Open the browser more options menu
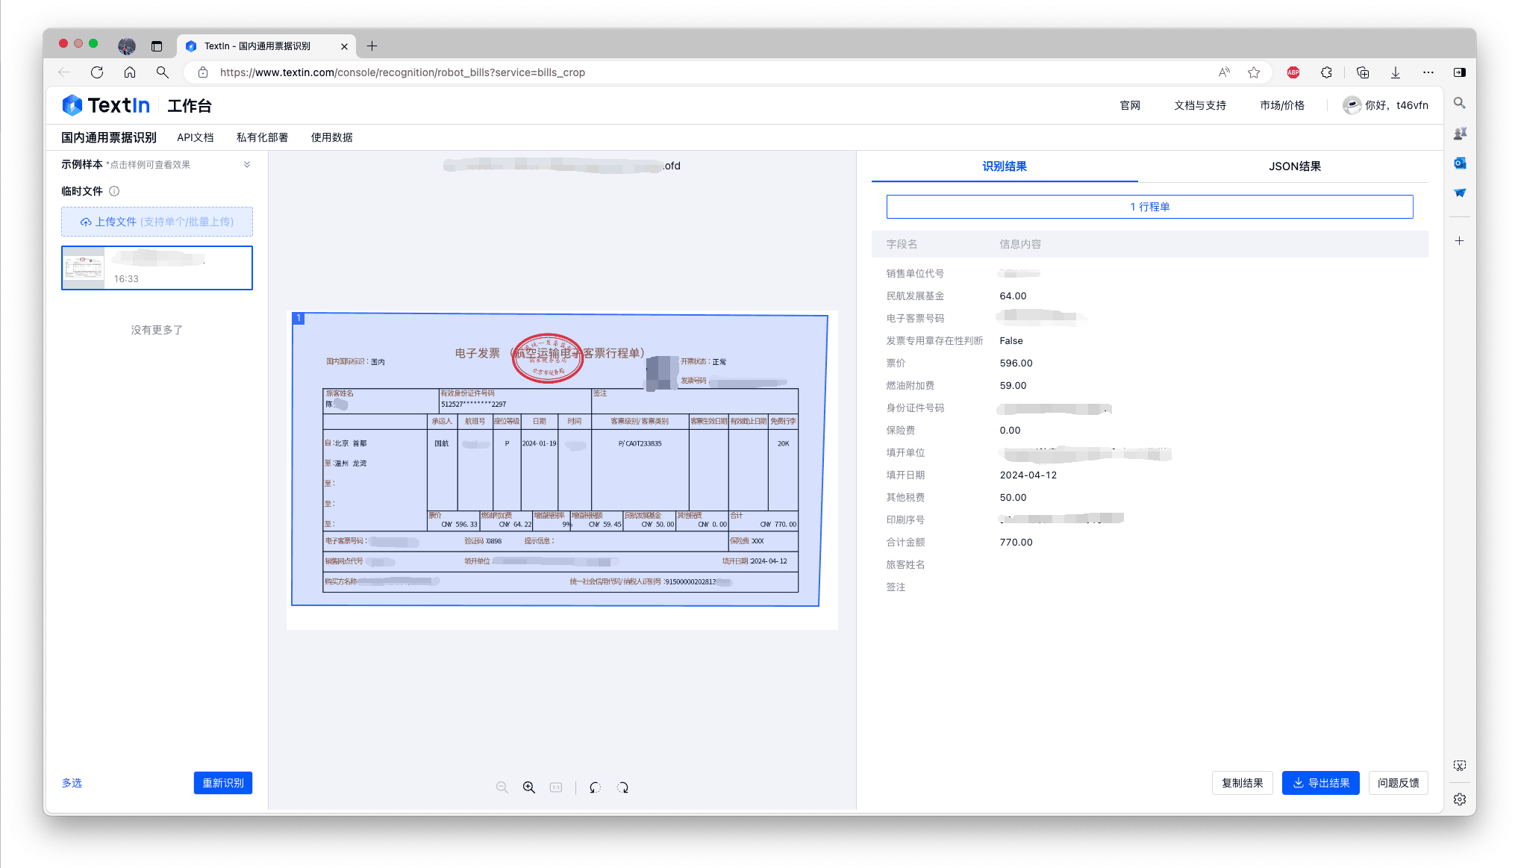This screenshot has width=1518, height=868. pos(1428,72)
